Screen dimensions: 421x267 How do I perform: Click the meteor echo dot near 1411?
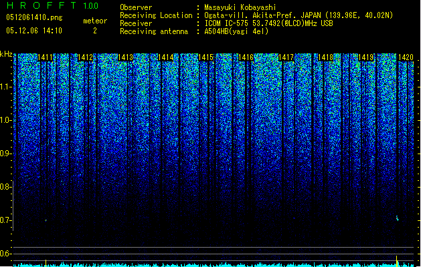point(46,220)
